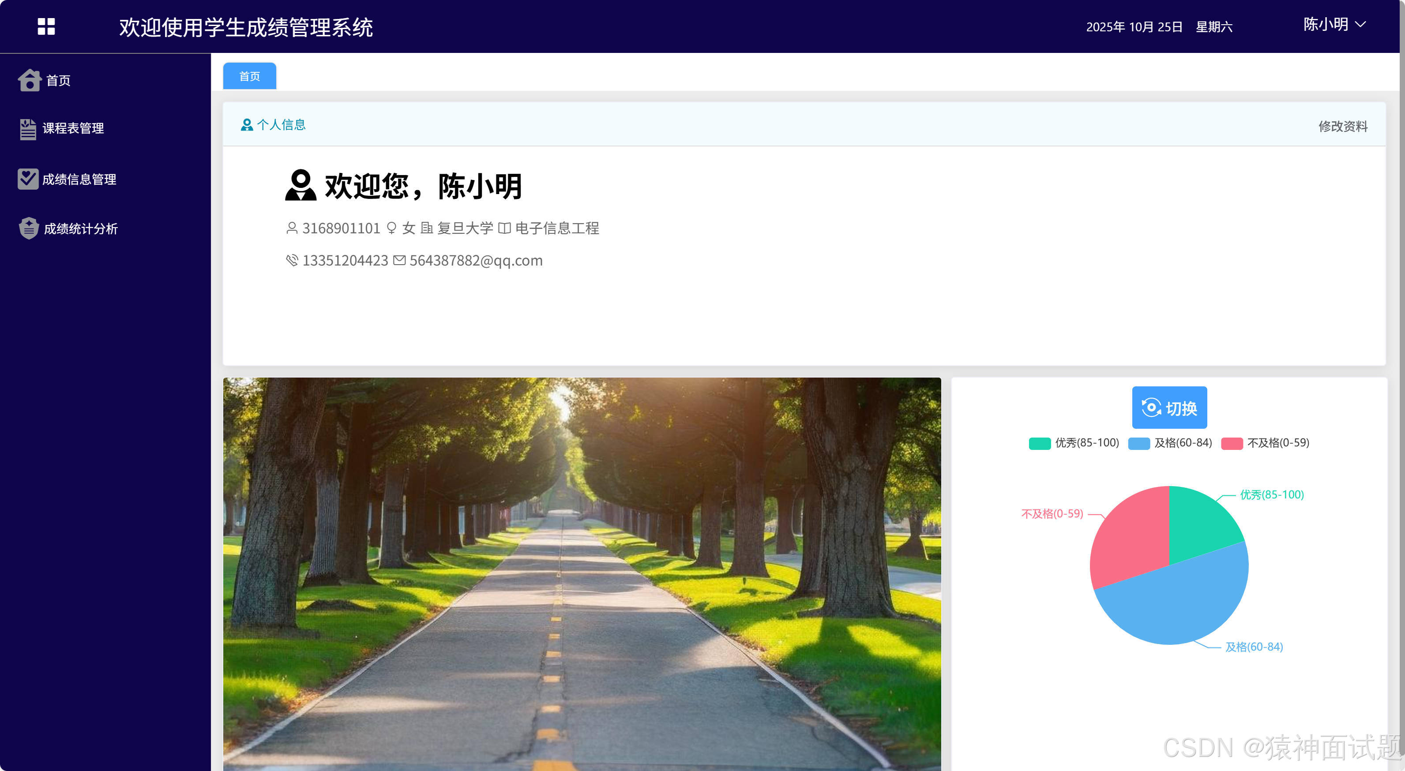This screenshot has width=1405, height=771.
Task: Click the person icon beside 个人信息
Action: [247, 124]
